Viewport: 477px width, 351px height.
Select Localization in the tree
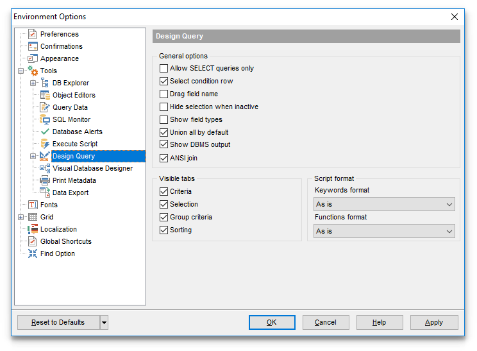[x=58, y=229]
